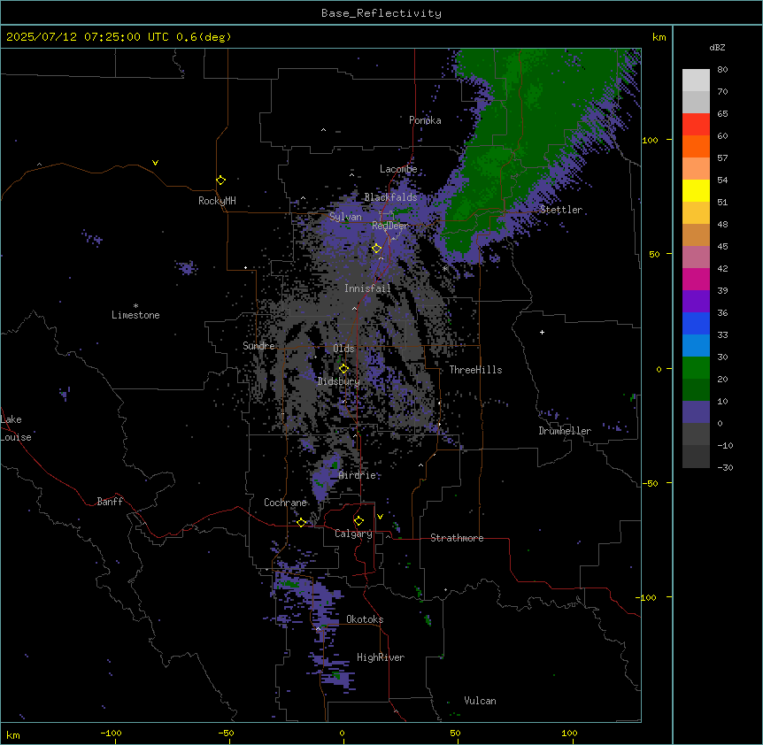Click the 80 dBZ light gray legend swatch
763x745 pixels.
[696, 80]
